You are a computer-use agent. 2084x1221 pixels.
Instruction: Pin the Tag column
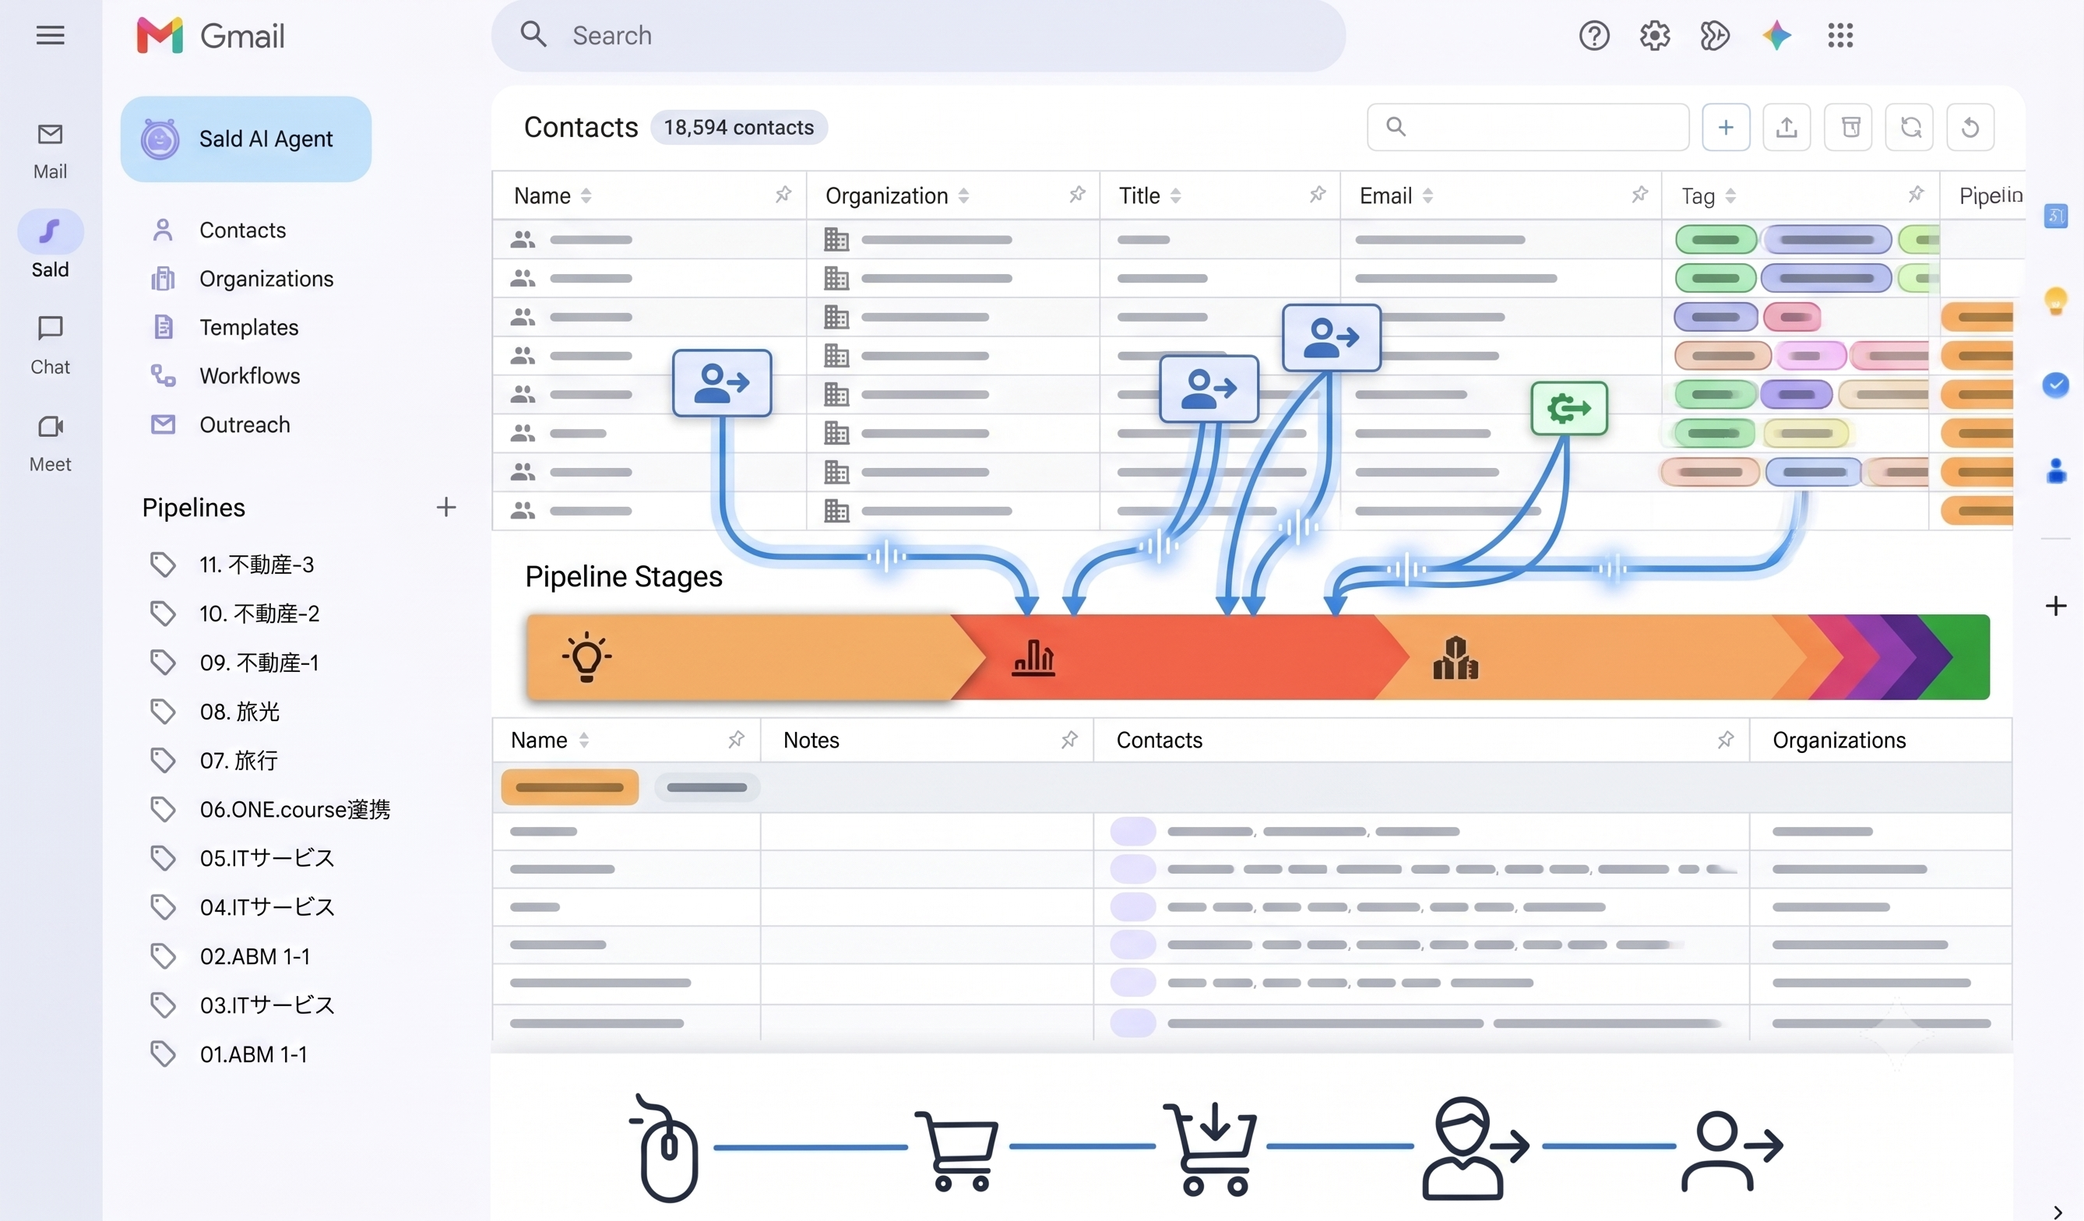(1915, 194)
